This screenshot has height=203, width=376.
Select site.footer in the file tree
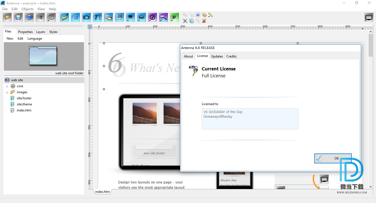coord(24,98)
